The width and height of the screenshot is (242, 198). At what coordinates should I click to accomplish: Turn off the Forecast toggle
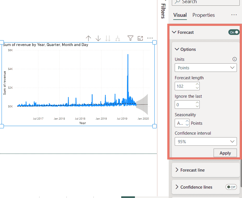coord(234,32)
